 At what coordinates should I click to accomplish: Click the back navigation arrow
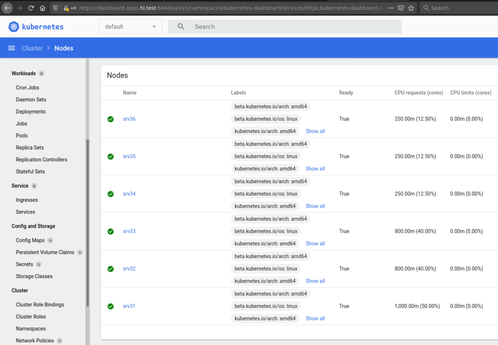[8, 8]
